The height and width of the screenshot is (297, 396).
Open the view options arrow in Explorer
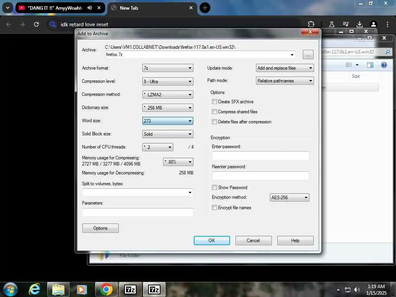click(357, 65)
